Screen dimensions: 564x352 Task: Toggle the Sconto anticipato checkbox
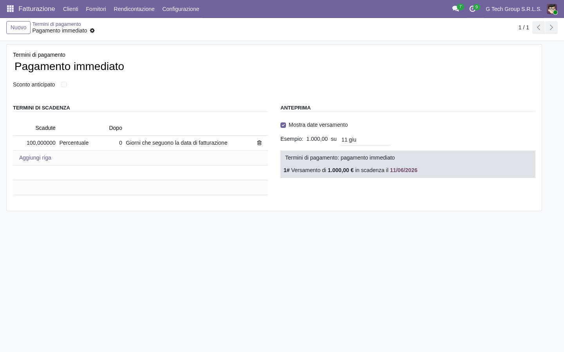click(x=64, y=84)
